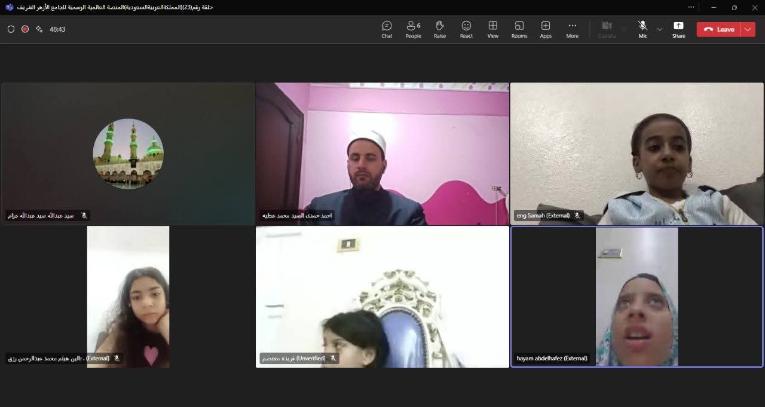Open the More actions menu
Screen dimensions: 765x407
(x=572, y=29)
